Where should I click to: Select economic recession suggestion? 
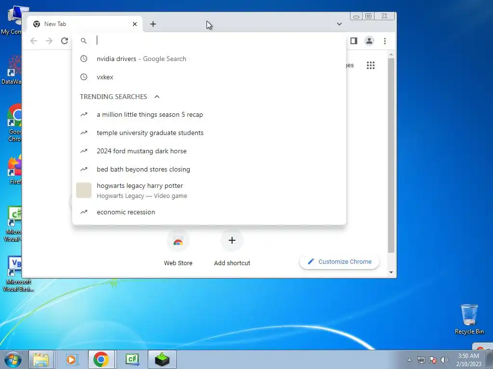point(209,212)
